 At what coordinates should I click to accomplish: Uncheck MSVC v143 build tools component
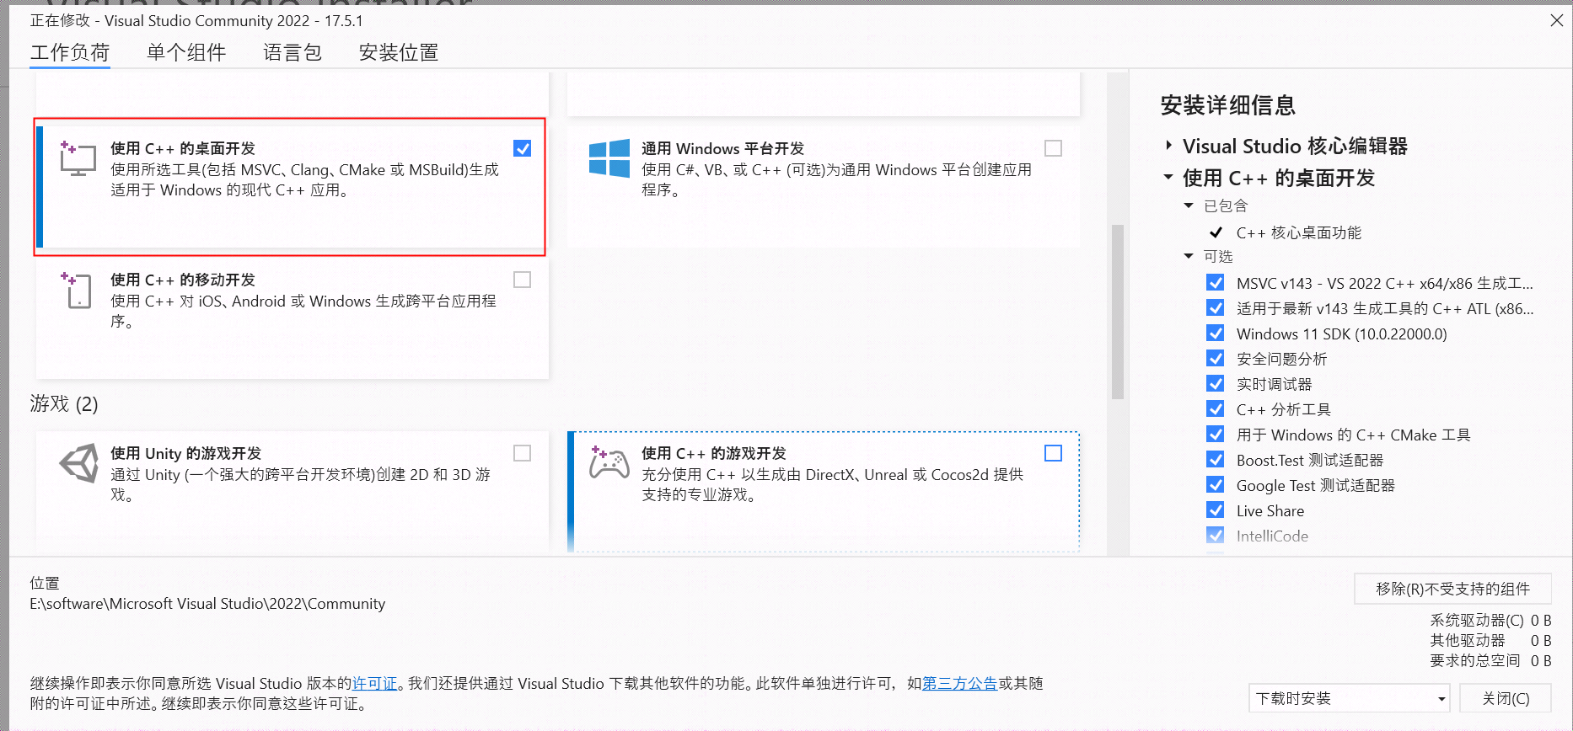[x=1216, y=282]
